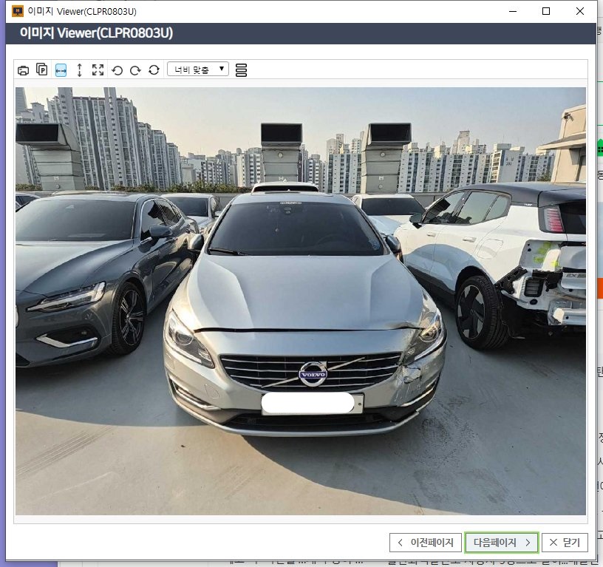Close the window using title bar X
This screenshot has width=603, height=567.
pyautogui.click(x=581, y=11)
